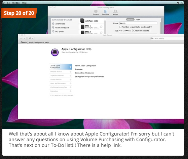This screenshot has width=188, height=159.
Task: Select All Devices in supervised devices sidebar
Action: pyautogui.click(x=60, y=24)
